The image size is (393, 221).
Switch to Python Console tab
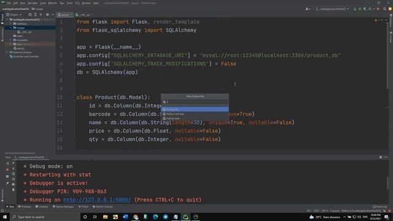point(103,207)
